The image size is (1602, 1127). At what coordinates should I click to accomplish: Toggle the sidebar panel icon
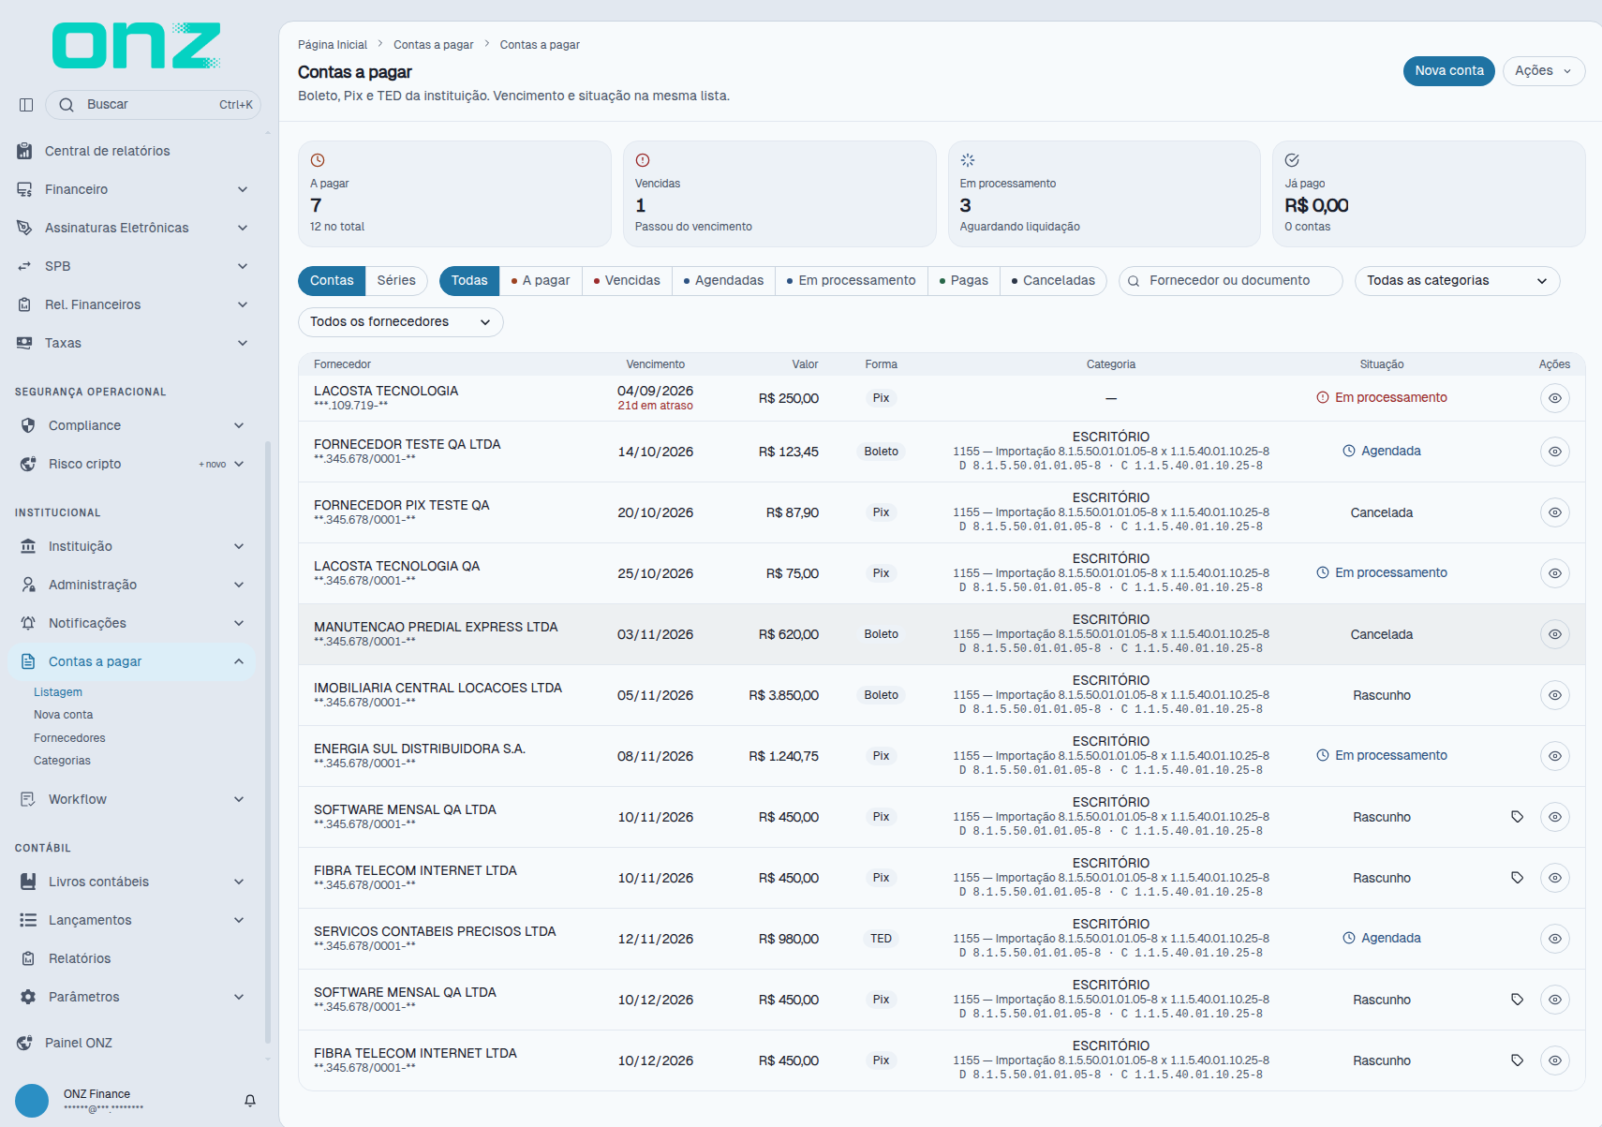coord(26,105)
